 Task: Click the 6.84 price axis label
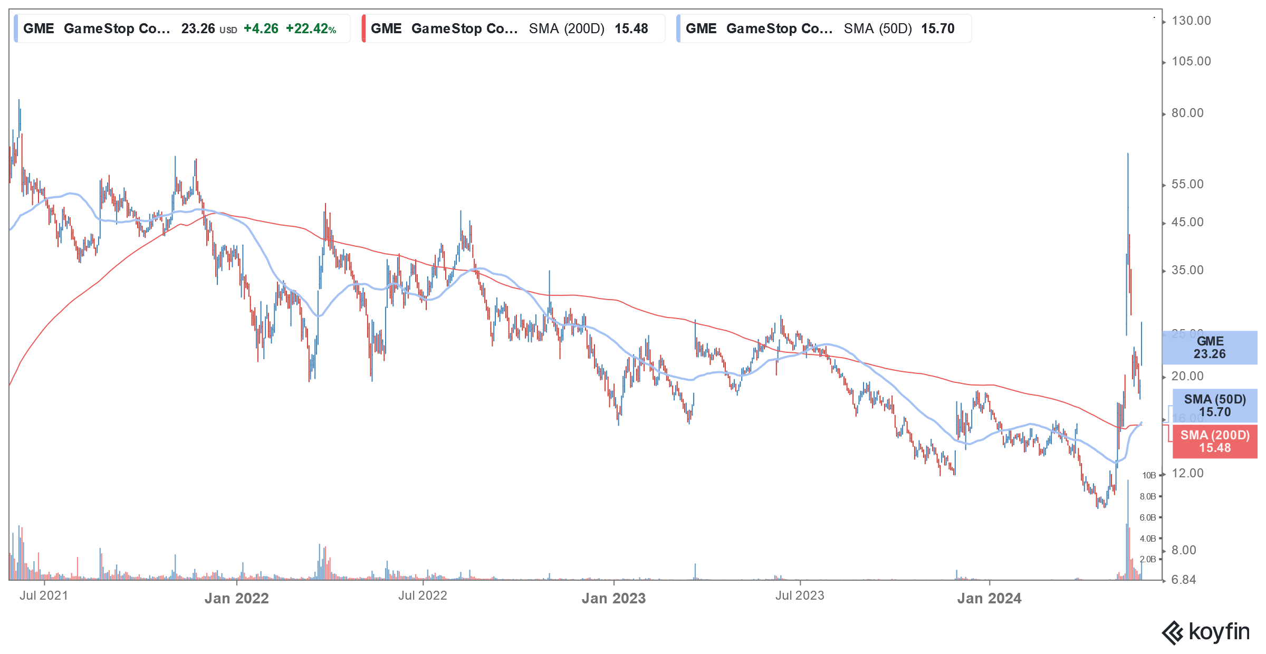1184,580
